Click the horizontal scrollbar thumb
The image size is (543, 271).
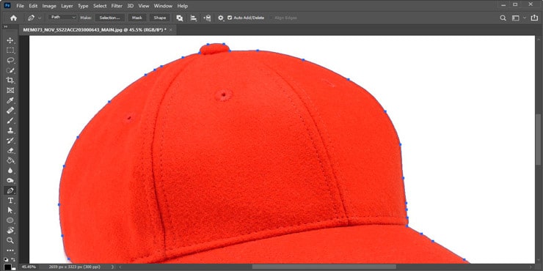click(324, 267)
